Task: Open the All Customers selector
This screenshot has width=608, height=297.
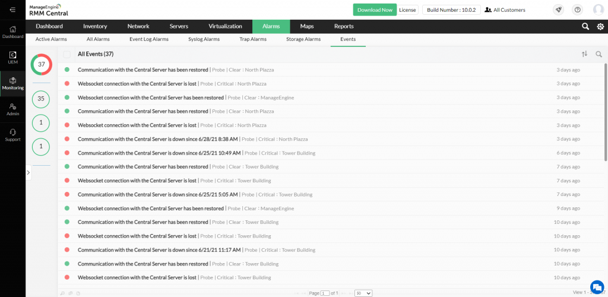Action: (505, 10)
